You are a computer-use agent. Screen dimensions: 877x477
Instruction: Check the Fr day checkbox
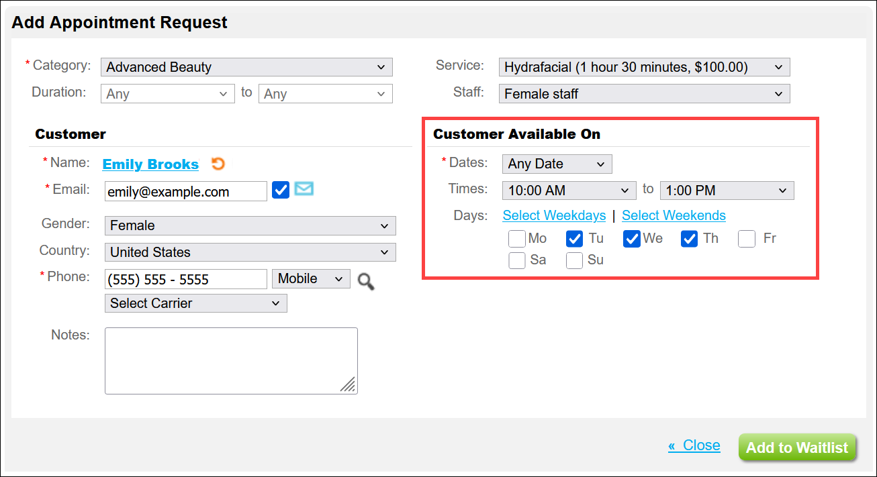point(747,238)
